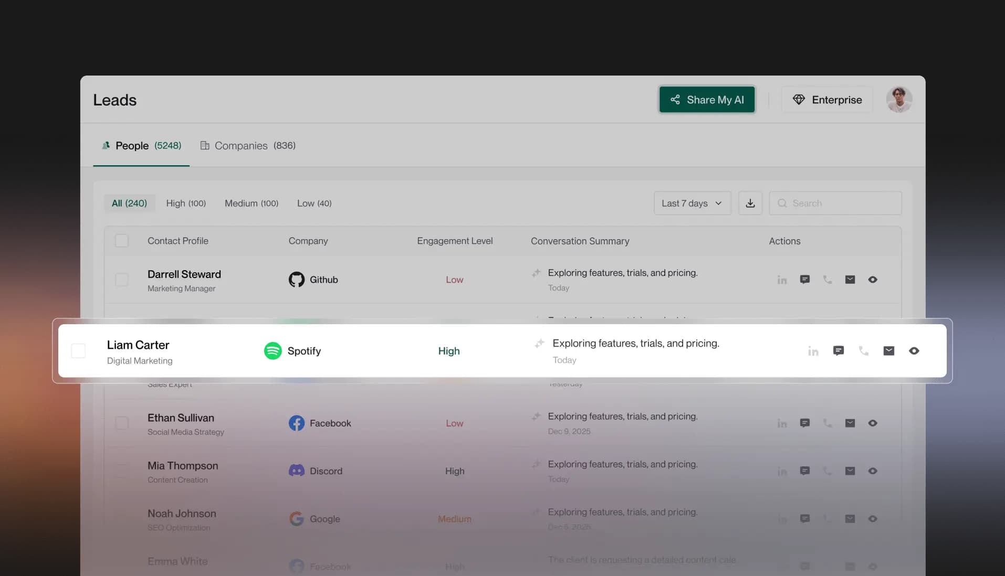Send an email to Liam Carter
The image size is (1005, 576).
pos(888,350)
